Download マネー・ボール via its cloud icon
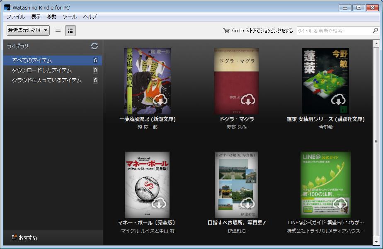The height and width of the screenshot is (249, 383). (x=159, y=203)
